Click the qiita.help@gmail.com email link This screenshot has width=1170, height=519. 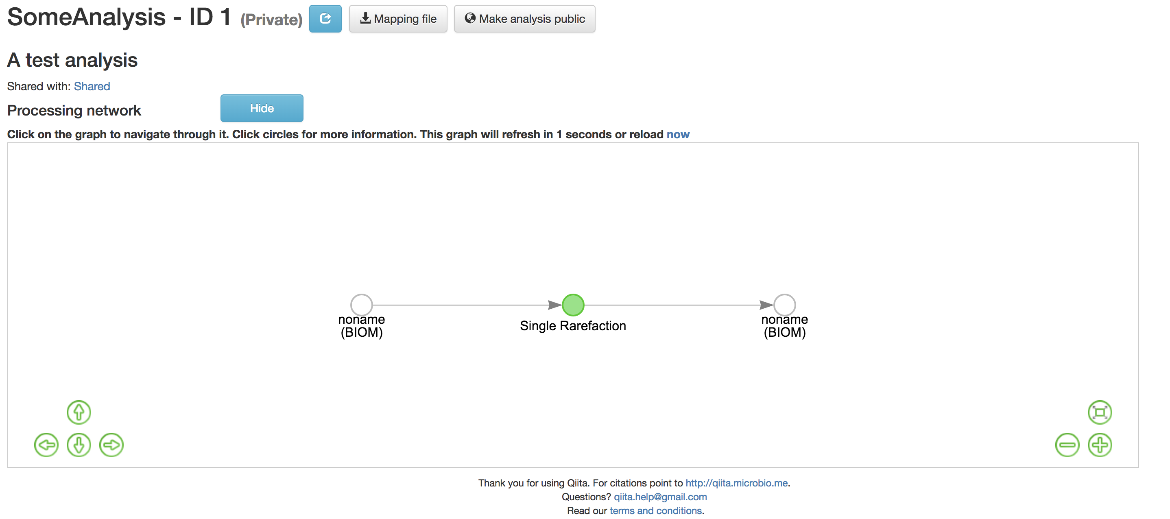tap(660, 497)
